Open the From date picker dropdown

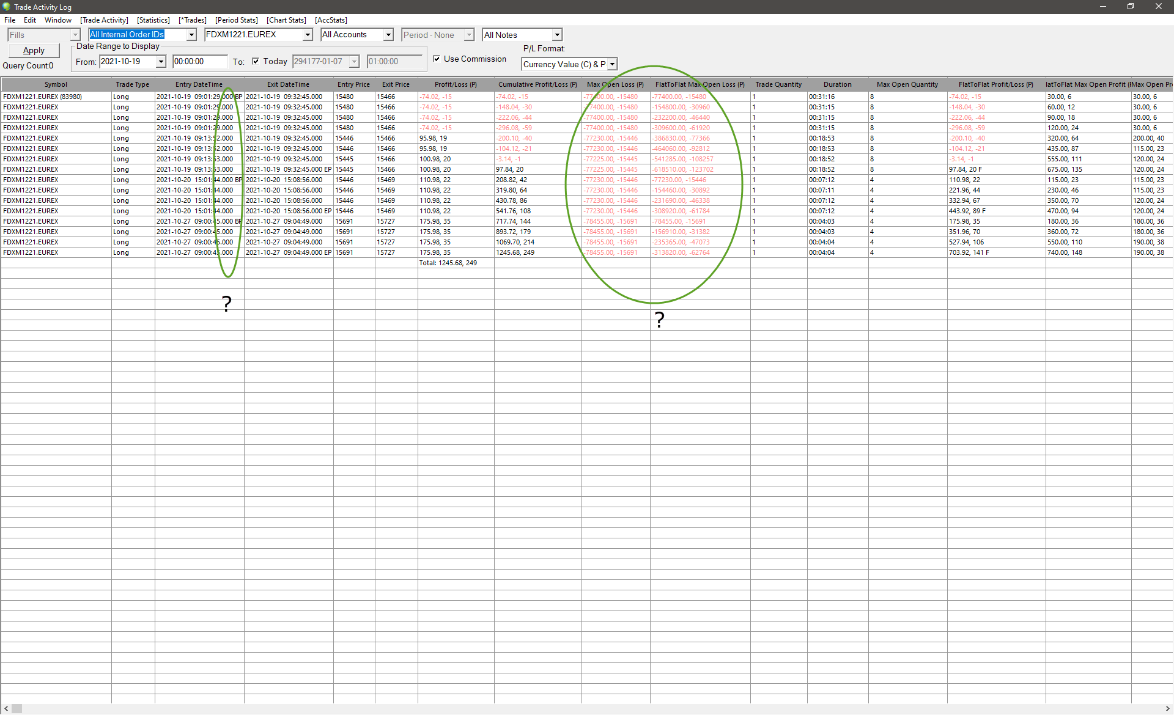pyautogui.click(x=161, y=62)
